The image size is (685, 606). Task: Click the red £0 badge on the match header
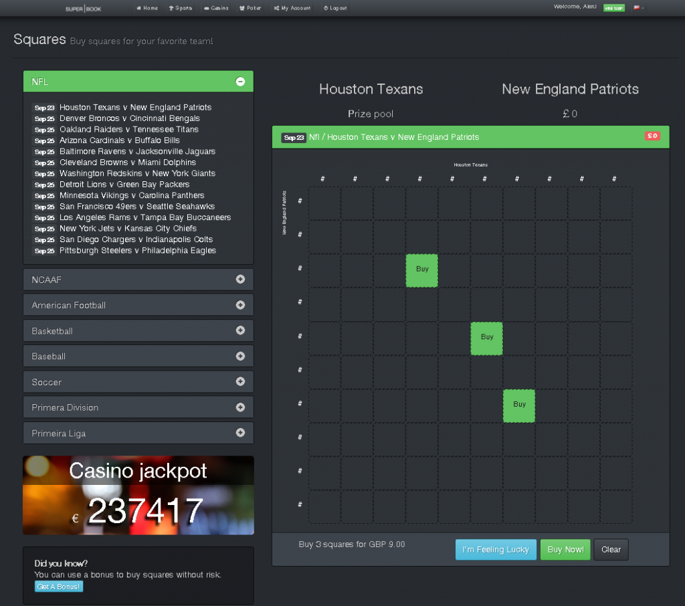coord(652,136)
